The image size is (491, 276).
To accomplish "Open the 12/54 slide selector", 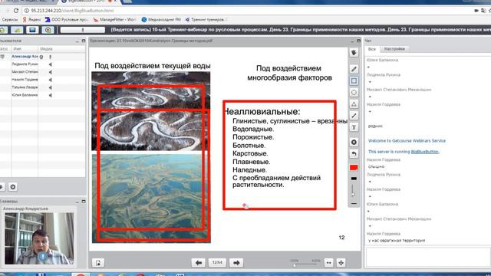I will tap(217, 262).
